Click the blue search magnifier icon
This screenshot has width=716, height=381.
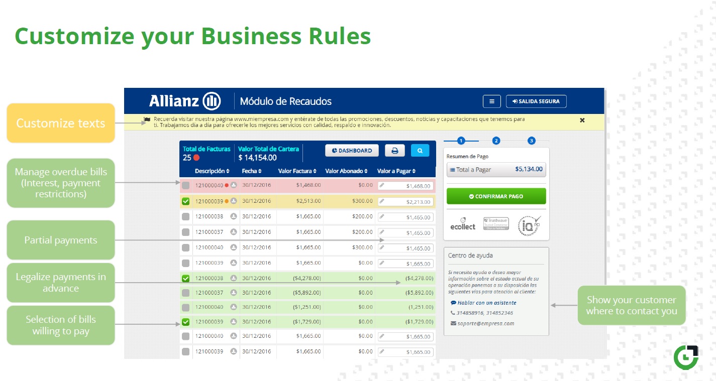(420, 150)
